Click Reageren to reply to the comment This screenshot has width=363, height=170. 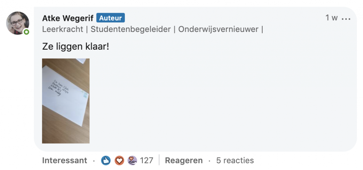coord(184,160)
